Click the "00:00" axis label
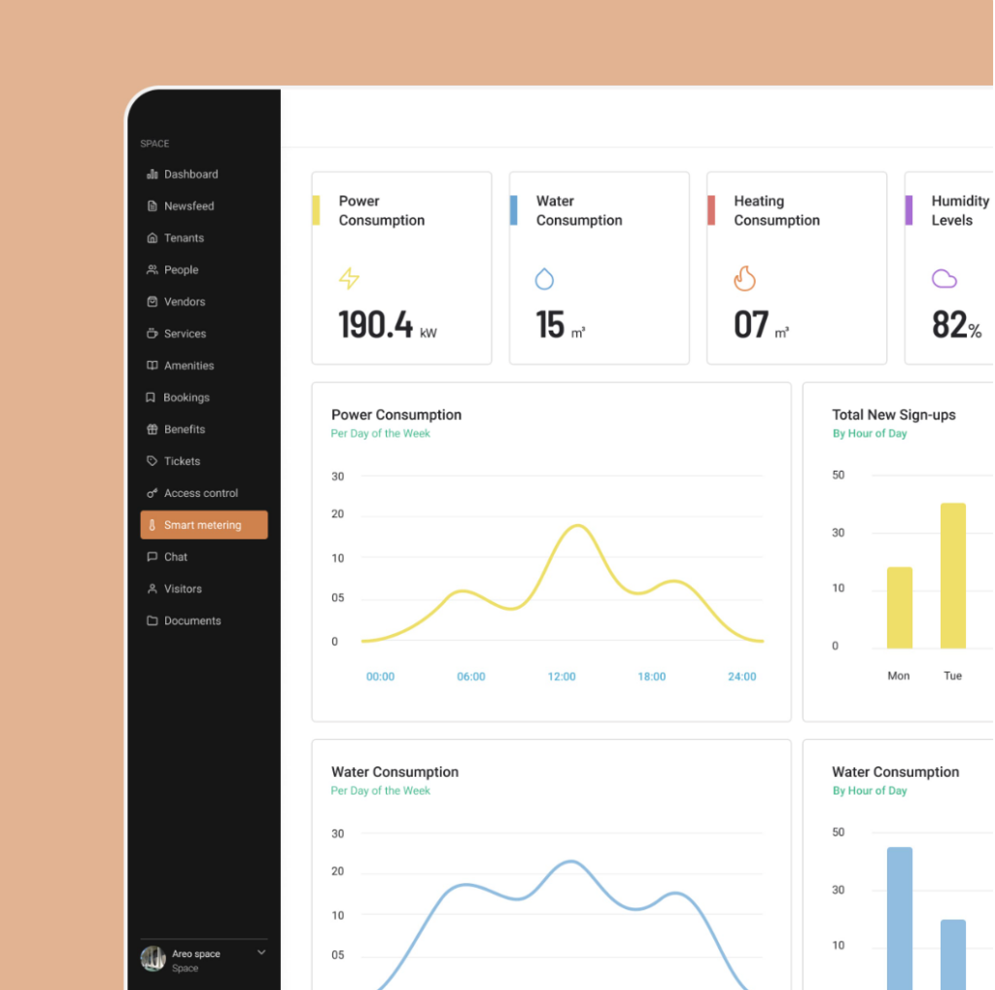 pyautogui.click(x=380, y=676)
